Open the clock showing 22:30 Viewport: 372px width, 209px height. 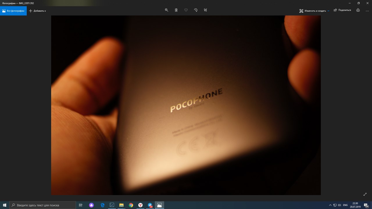pyautogui.click(x=355, y=205)
